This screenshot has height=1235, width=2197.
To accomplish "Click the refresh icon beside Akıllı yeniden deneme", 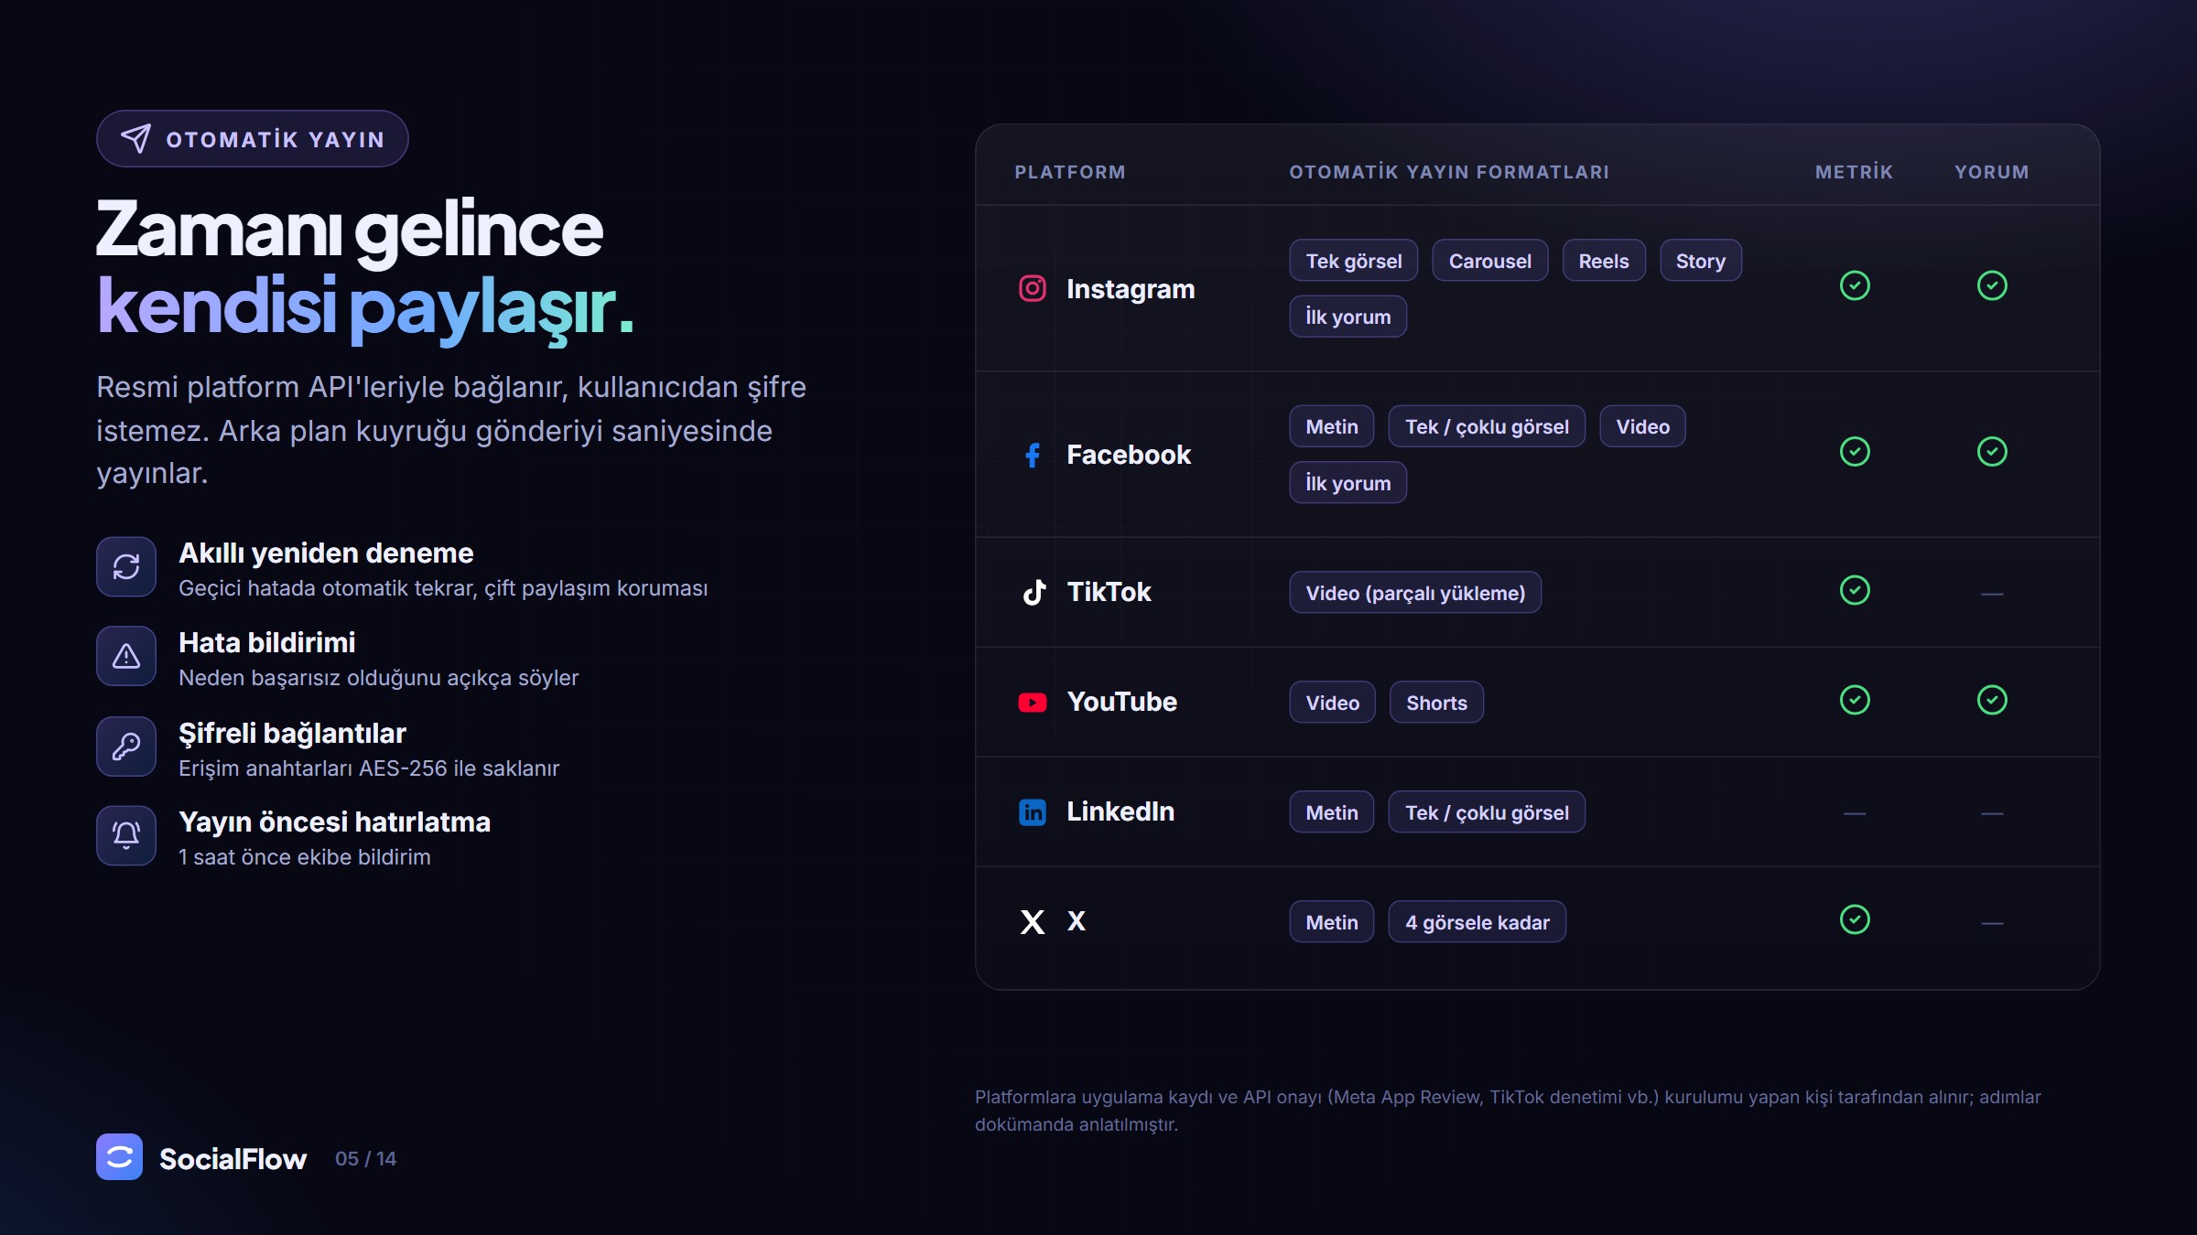I will (x=126, y=566).
